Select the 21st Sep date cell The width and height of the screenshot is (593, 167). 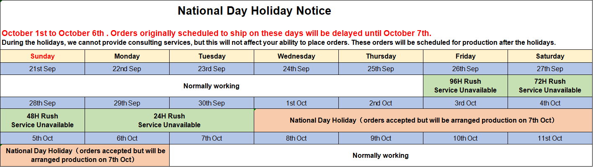(42, 69)
